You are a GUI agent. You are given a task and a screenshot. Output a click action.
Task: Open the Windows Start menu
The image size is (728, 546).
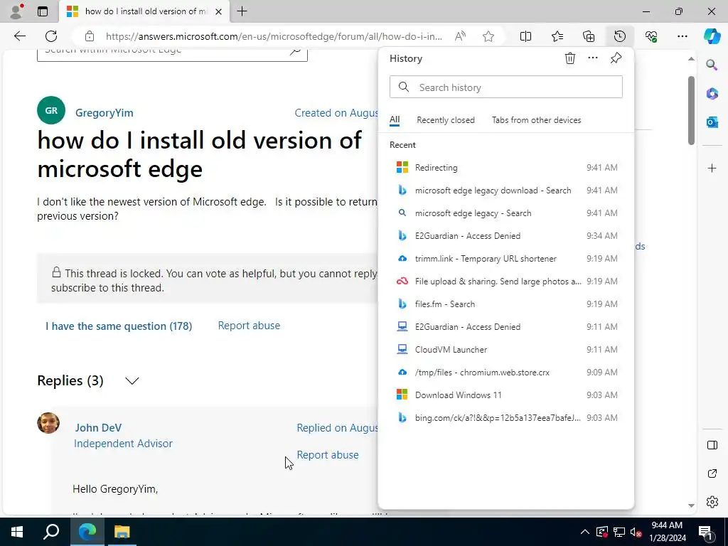(x=17, y=532)
